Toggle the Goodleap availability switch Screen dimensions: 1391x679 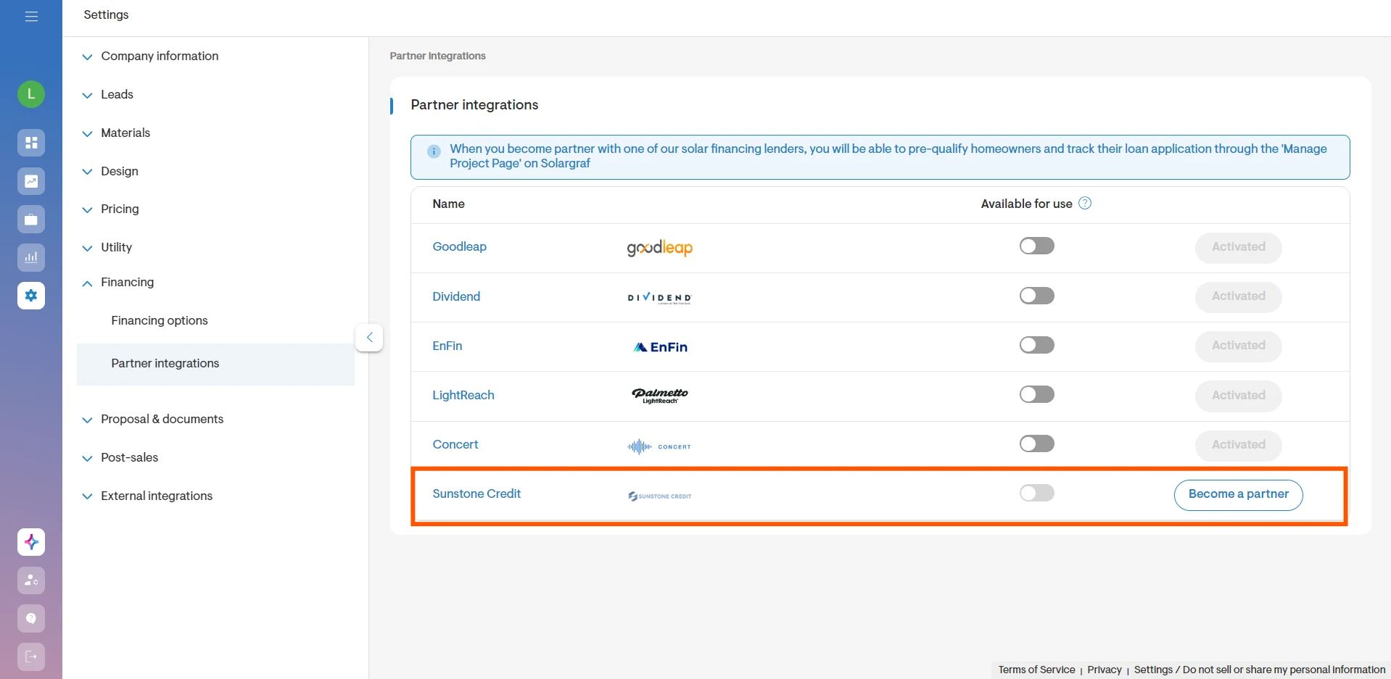[1037, 246]
